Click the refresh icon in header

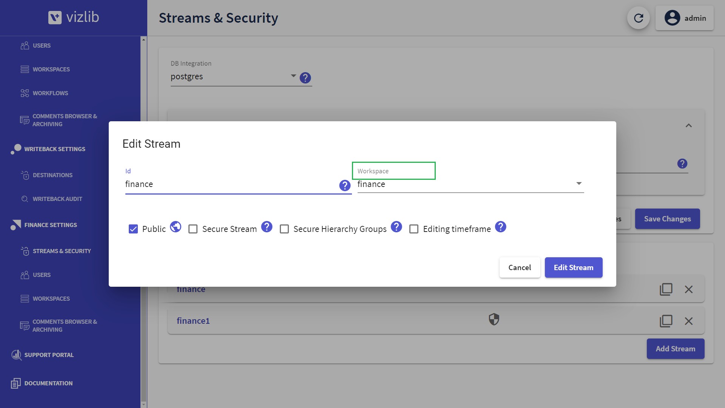[x=638, y=18]
